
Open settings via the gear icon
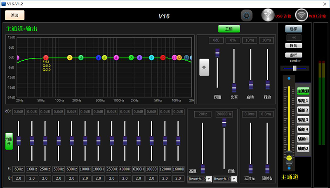tap(247, 16)
